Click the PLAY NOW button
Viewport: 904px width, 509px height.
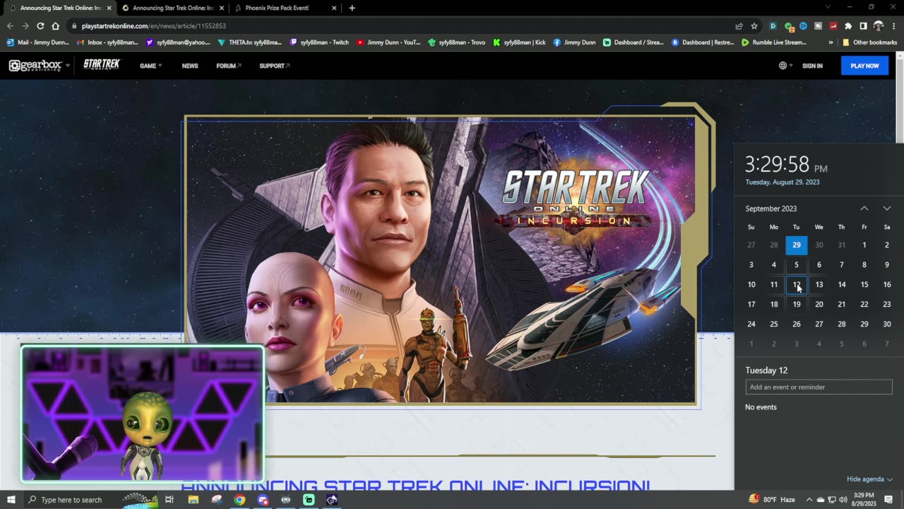pos(864,66)
